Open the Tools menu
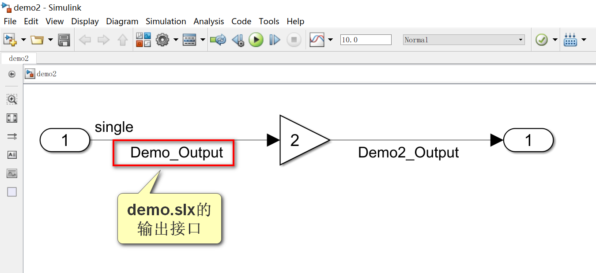 click(269, 21)
